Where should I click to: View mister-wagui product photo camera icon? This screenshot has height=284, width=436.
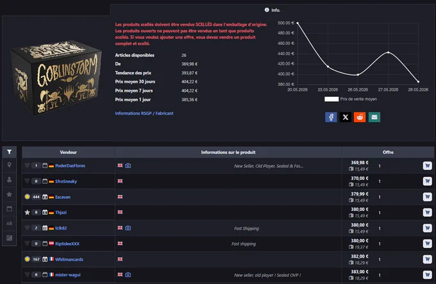point(128,274)
